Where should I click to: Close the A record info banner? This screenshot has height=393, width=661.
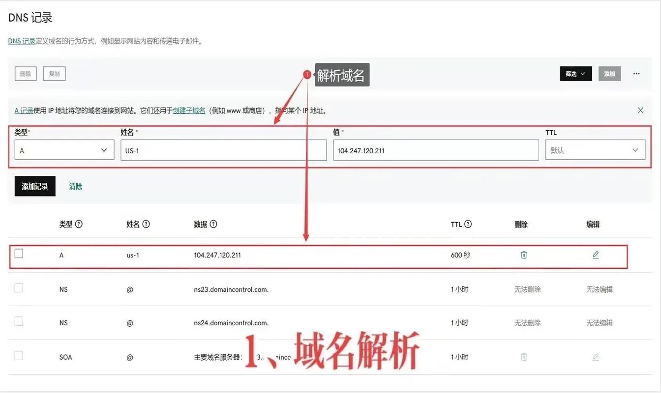pos(640,111)
